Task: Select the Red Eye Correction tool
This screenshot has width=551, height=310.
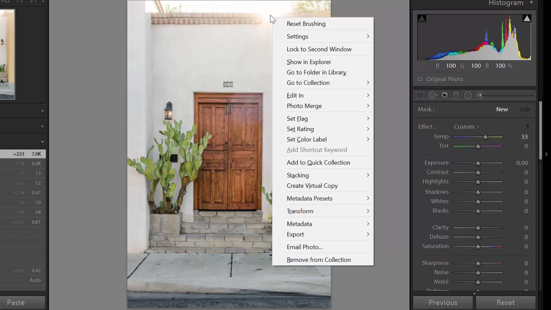Action: [x=445, y=95]
